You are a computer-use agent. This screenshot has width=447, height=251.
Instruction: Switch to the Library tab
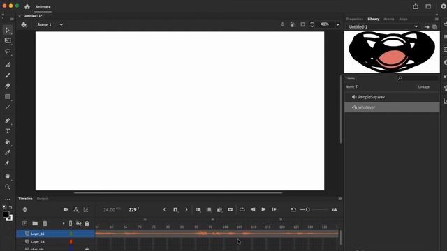(x=374, y=19)
